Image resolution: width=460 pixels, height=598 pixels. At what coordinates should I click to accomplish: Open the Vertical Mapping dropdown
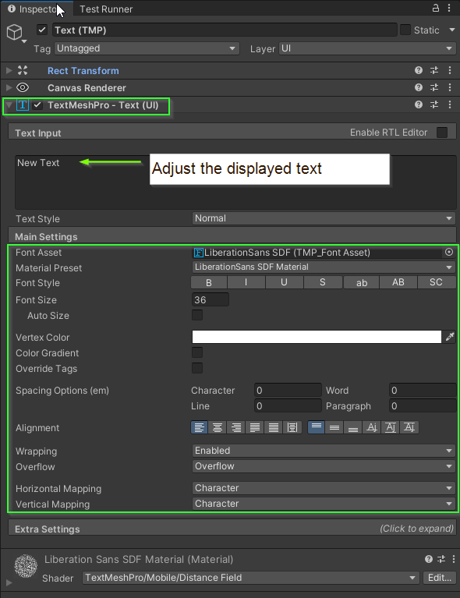tap(324, 504)
